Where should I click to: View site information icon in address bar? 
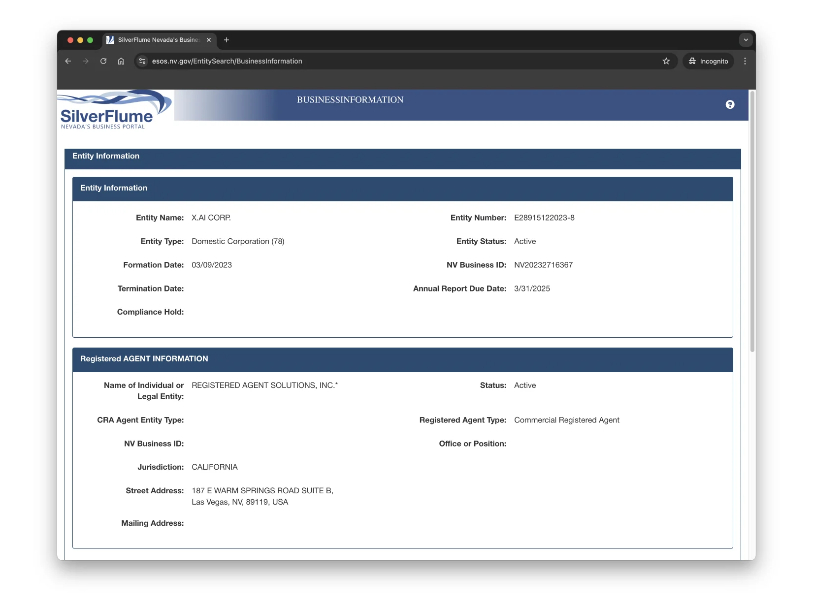tap(142, 61)
